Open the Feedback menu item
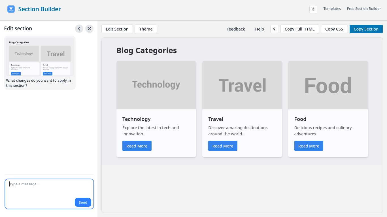This screenshot has height=217, width=387. [236, 29]
